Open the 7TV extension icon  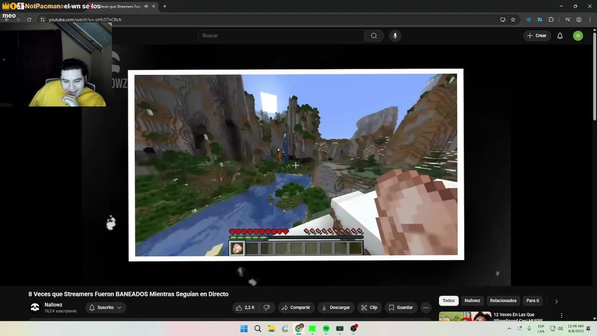coord(540,20)
